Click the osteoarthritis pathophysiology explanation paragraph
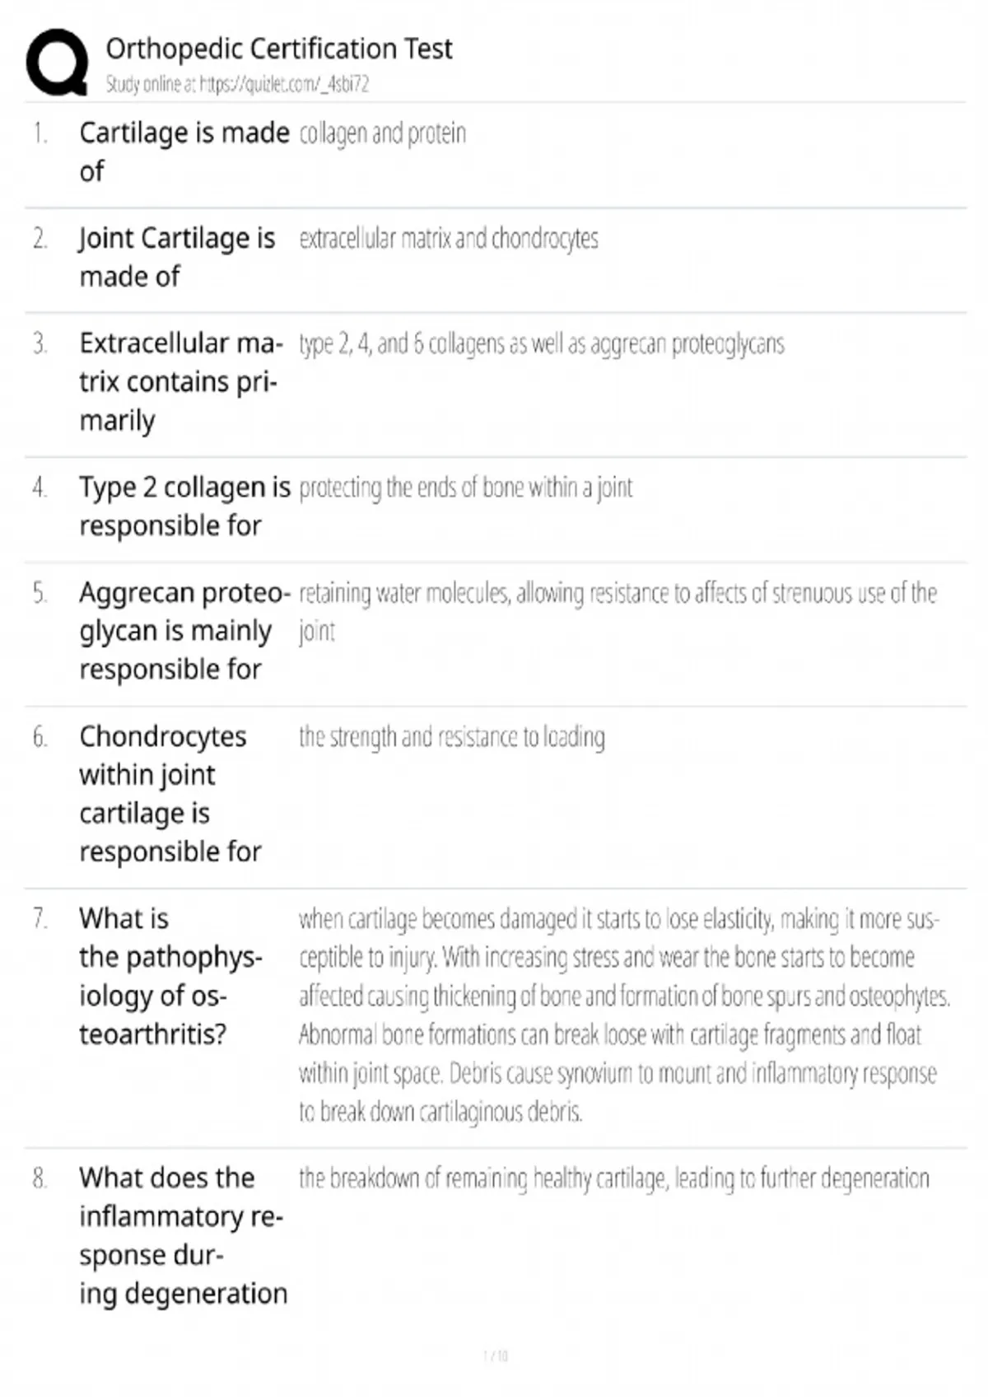This screenshot has height=1400, width=988. (623, 1015)
